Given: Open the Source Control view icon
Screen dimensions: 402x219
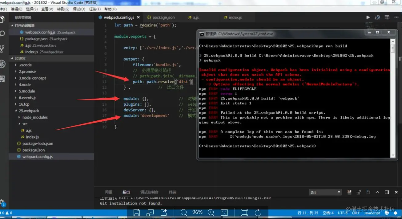Looking at the screenshot, I should [2, 49].
